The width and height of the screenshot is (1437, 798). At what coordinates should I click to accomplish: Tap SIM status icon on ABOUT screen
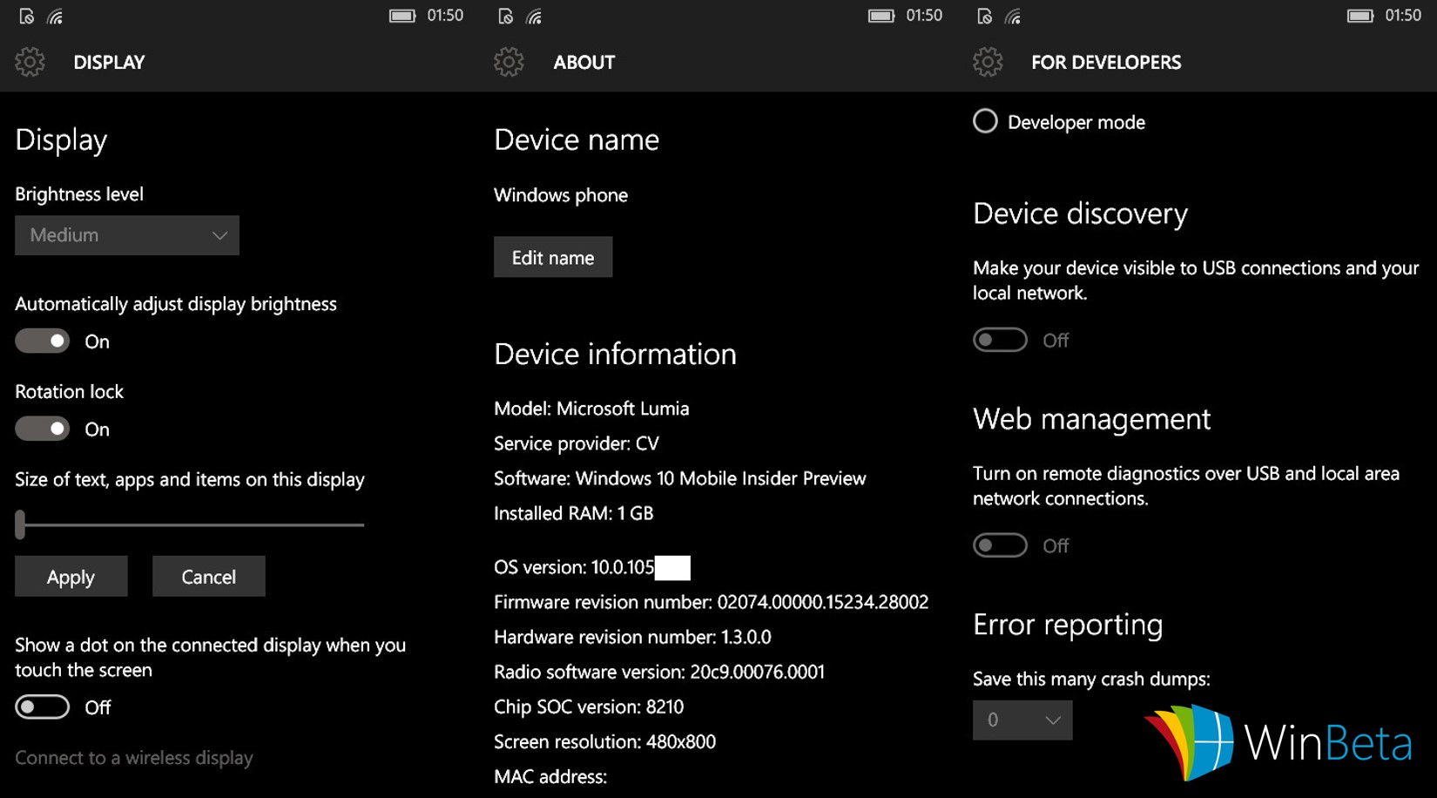(505, 16)
